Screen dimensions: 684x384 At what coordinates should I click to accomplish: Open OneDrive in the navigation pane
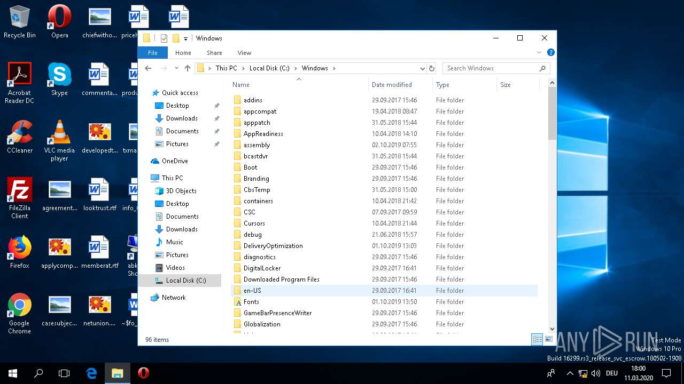click(175, 161)
